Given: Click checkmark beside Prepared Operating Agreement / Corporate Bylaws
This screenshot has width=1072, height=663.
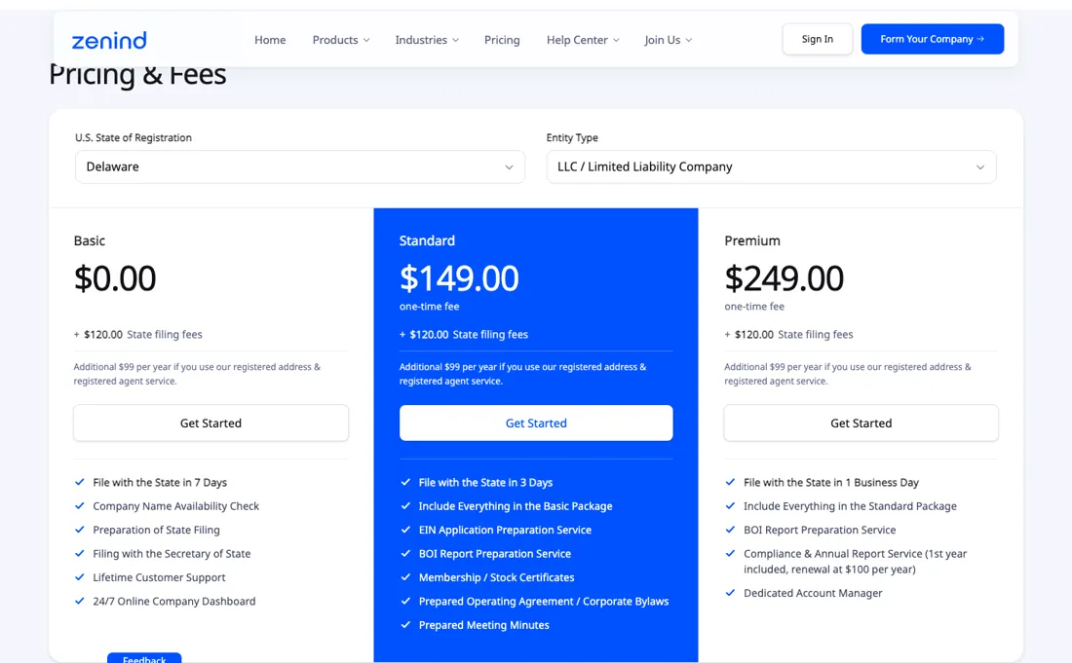Looking at the screenshot, I should [x=405, y=601].
